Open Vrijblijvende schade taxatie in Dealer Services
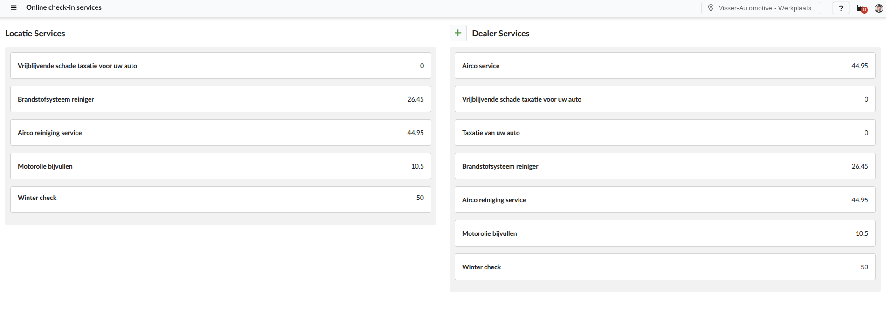 [665, 99]
